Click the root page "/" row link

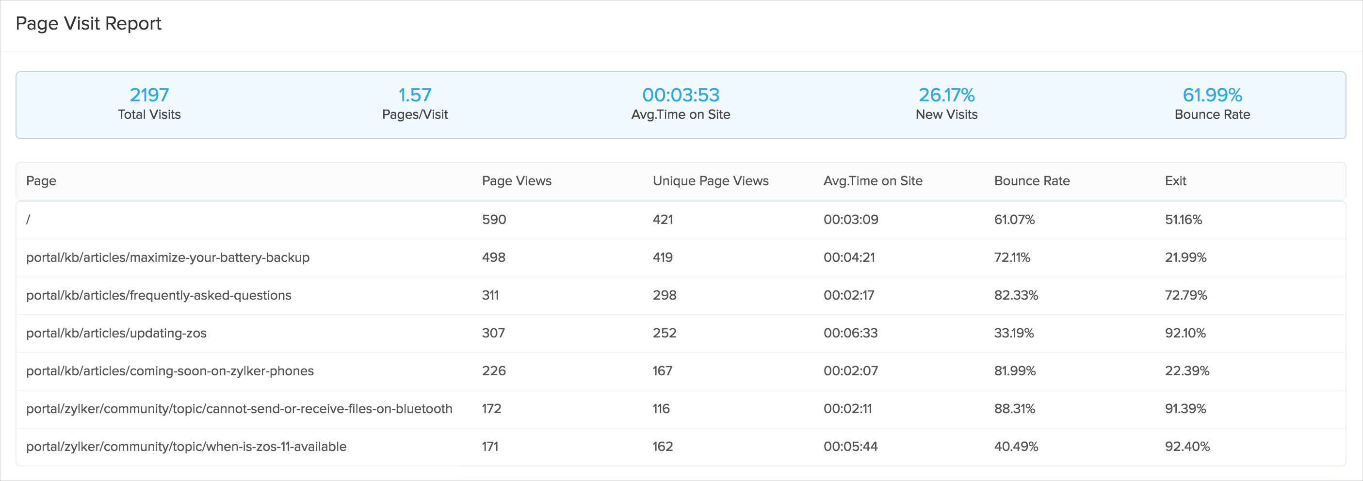coord(29,220)
